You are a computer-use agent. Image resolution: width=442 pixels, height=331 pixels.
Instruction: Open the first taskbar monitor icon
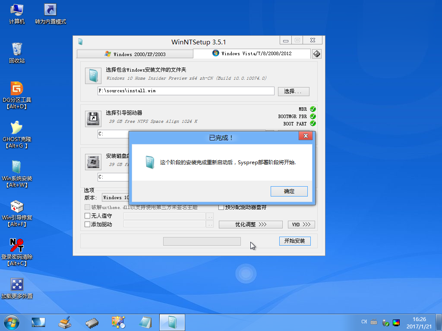tap(38, 322)
